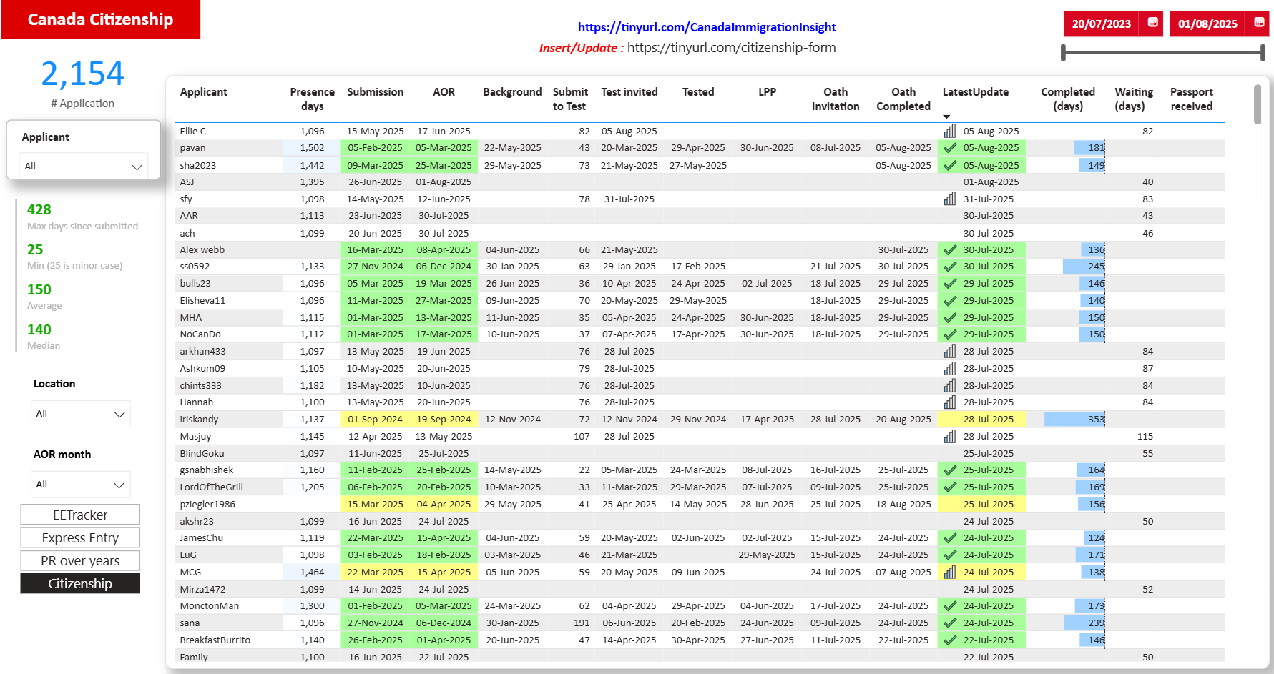Click the green checkmark in pavan row

[x=950, y=148]
